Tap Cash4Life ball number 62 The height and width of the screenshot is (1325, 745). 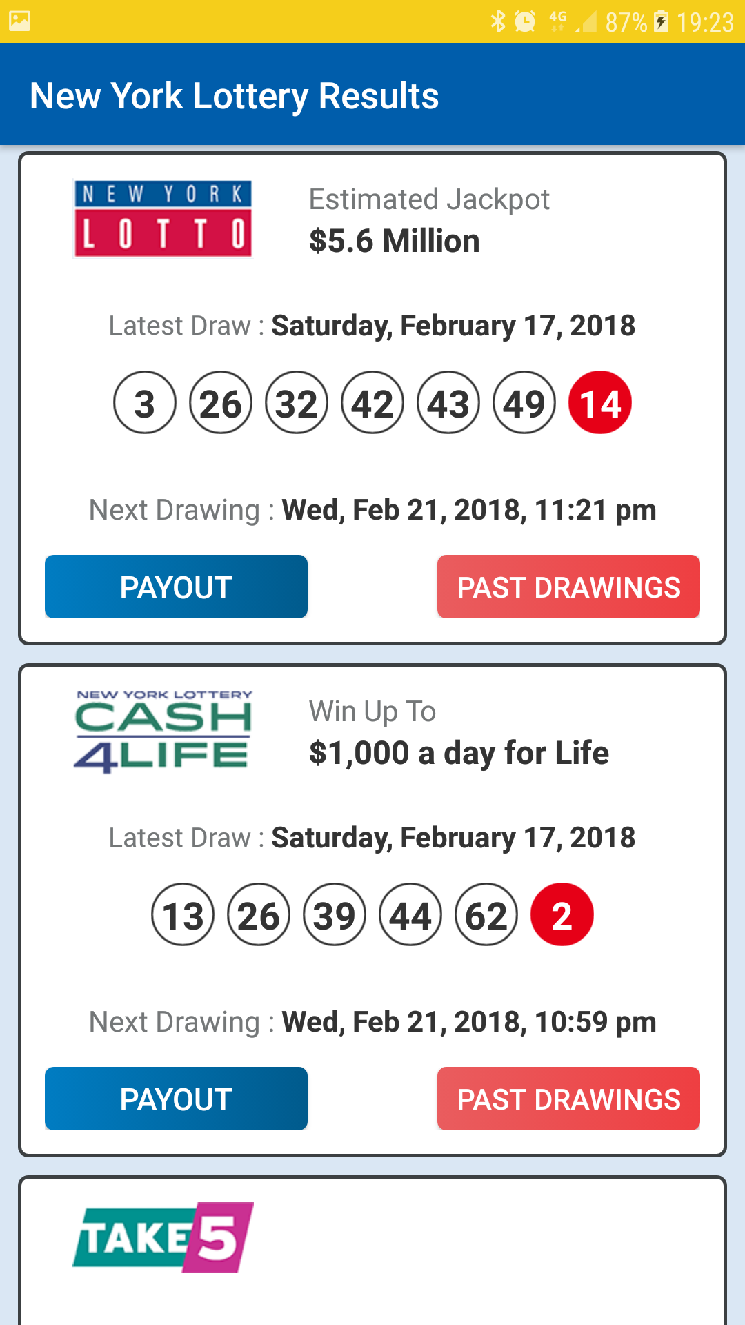(486, 915)
